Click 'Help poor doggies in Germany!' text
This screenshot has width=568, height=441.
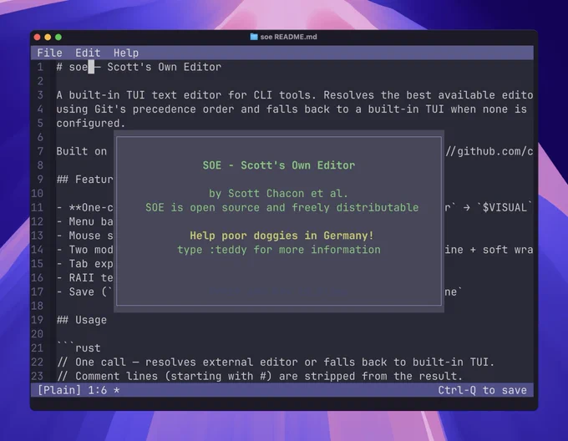[281, 236]
